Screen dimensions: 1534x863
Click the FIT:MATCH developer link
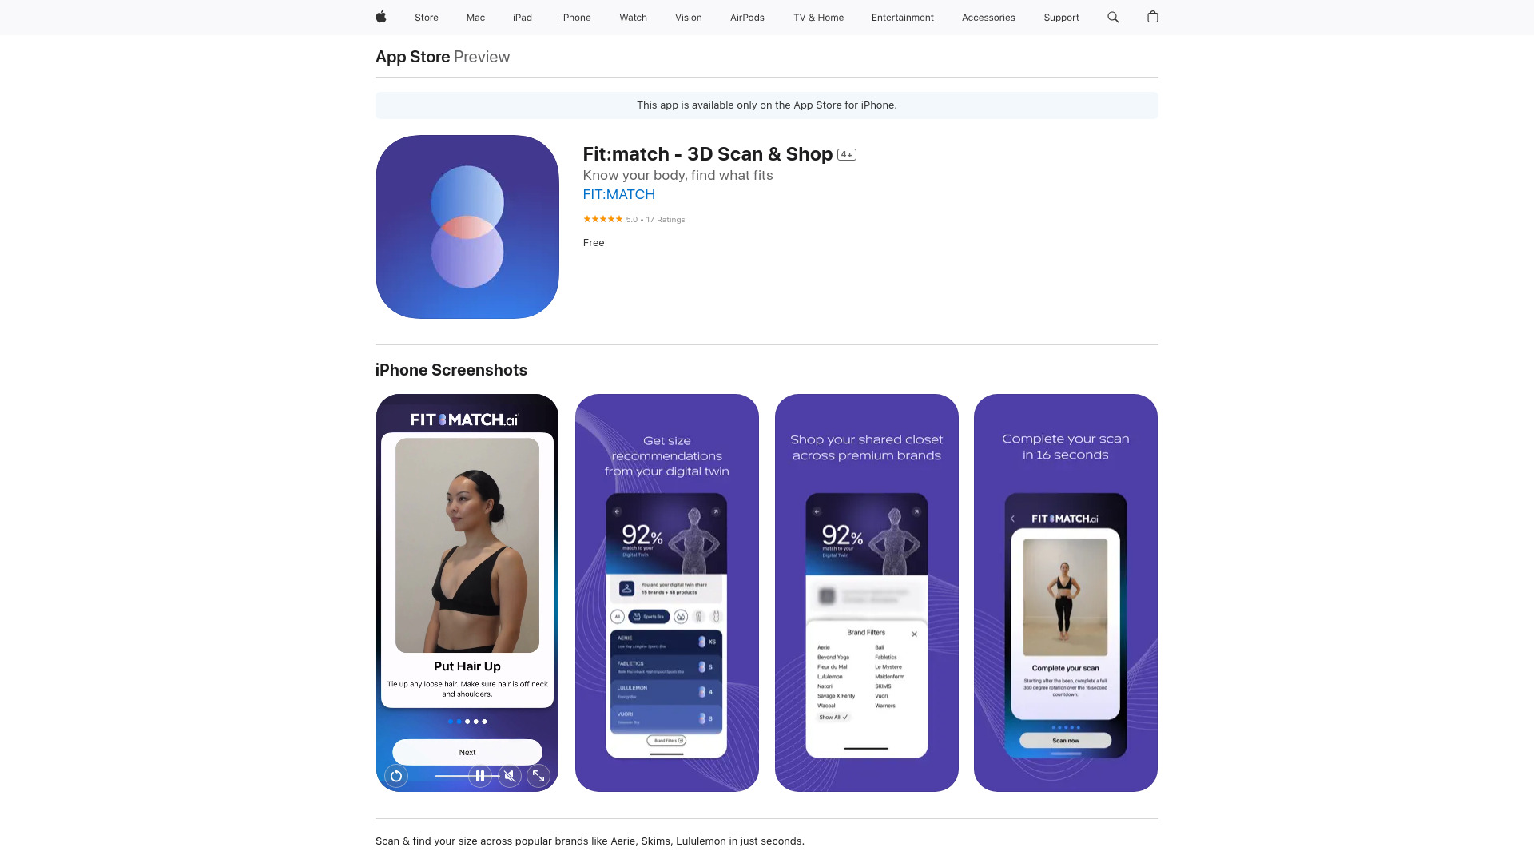[618, 194]
